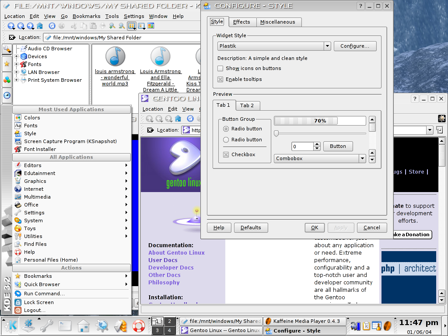Open Settings menu in file manager
The height and width of the screenshot is (336, 448).
[x=134, y=16]
